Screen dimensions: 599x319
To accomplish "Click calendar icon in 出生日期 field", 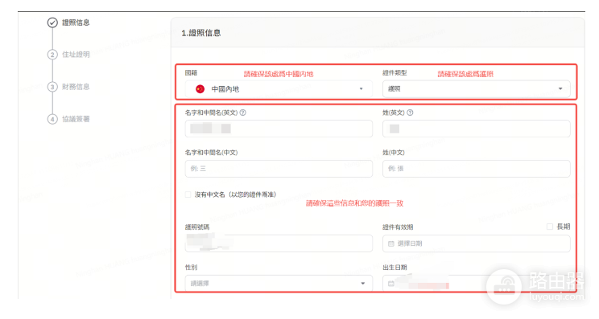I will 390,284.
